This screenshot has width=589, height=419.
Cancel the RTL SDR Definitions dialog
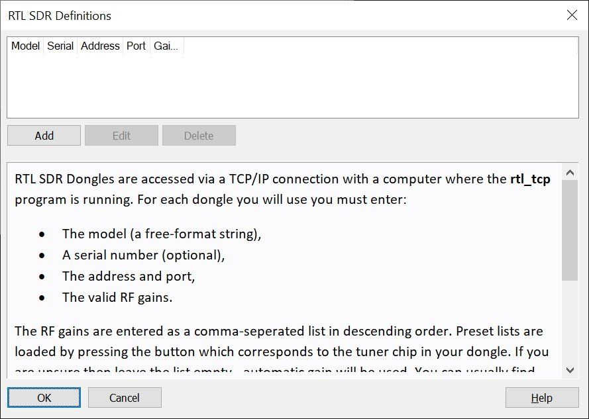pos(125,398)
